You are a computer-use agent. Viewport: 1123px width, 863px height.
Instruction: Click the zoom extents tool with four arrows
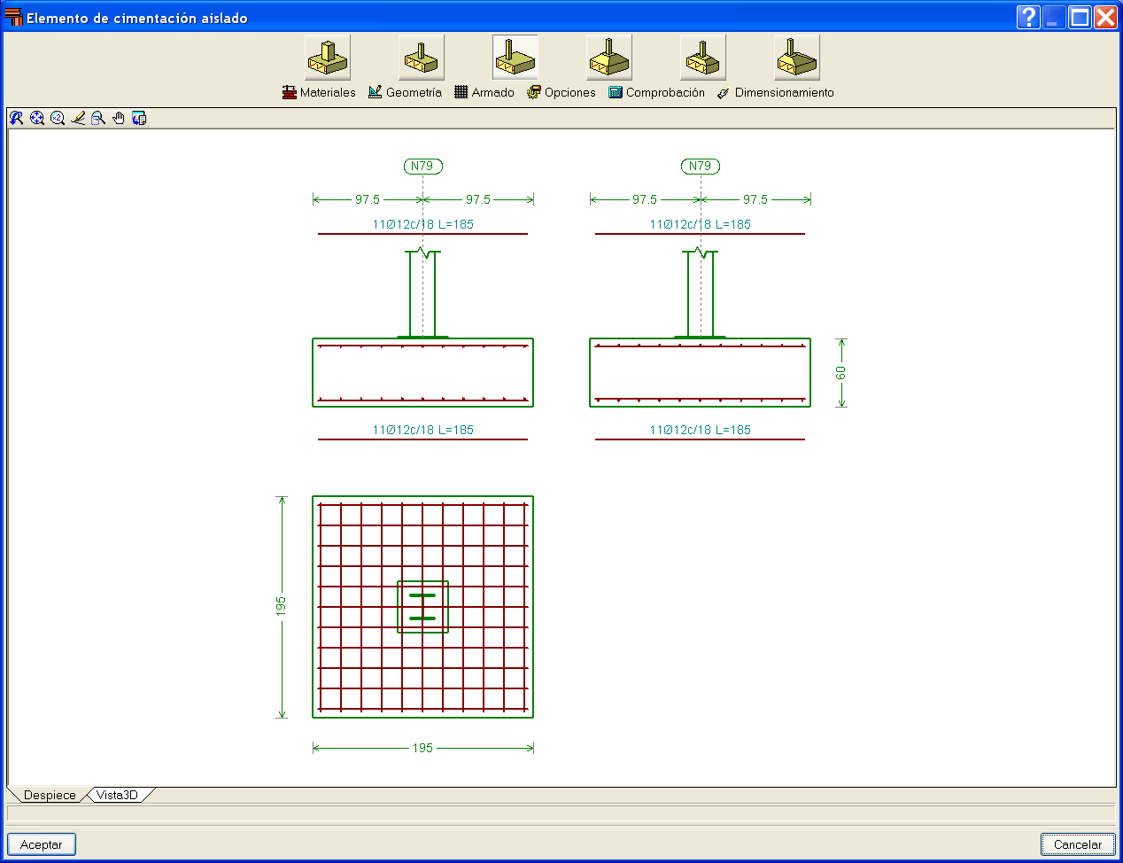(x=37, y=118)
